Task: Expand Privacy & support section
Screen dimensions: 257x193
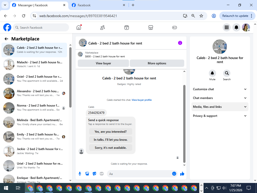Action: (220, 116)
